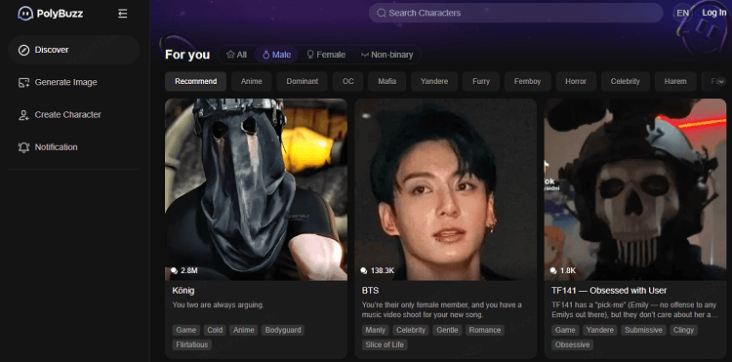Click the Anime tag on König card
The image size is (732, 362).
(244, 330)
